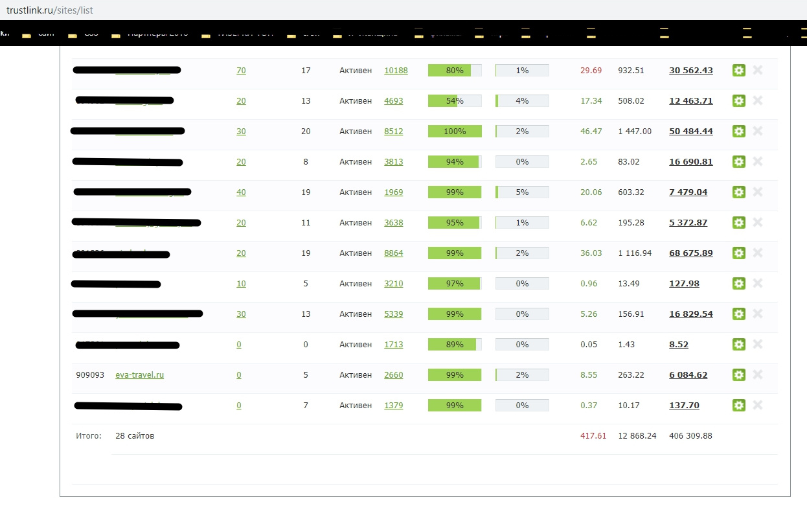
Task: Click the 5% fill progress bar
Action: pyautogui.click(x=522, y=192)
